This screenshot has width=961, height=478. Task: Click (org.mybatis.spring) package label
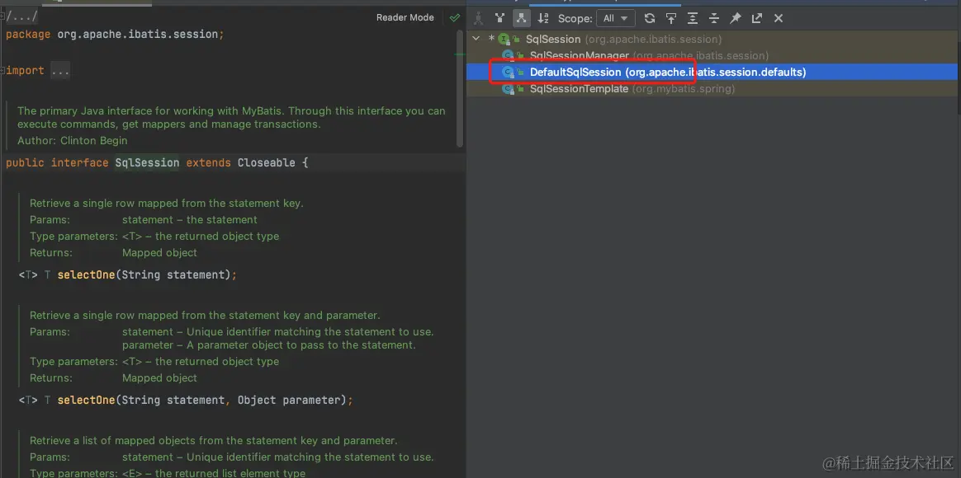click(x=684, y=89)
